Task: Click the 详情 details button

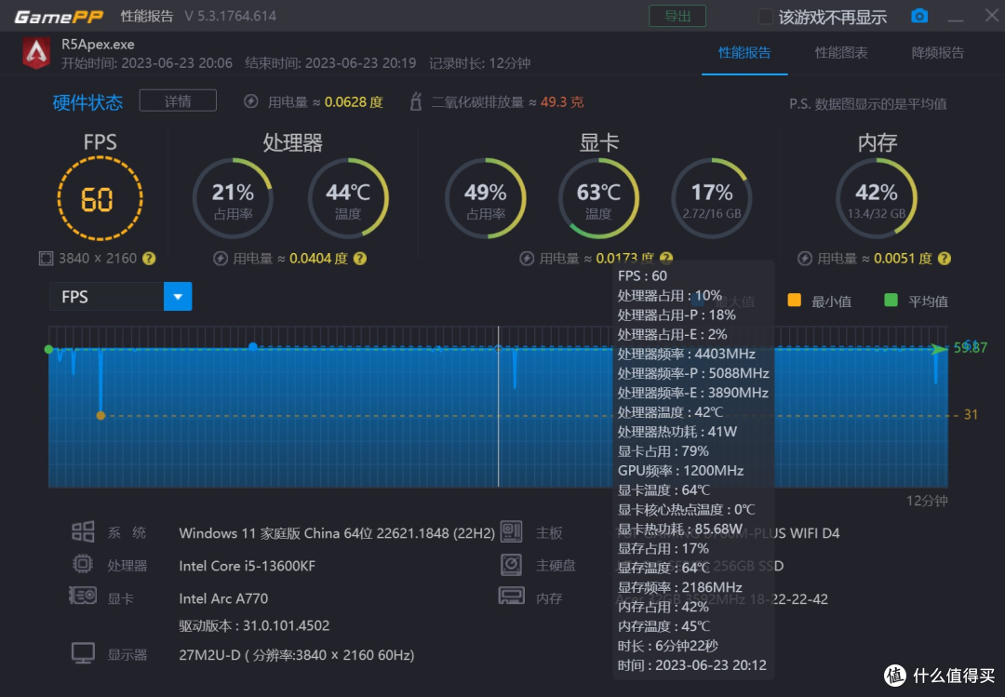Action: pos(178,101)
